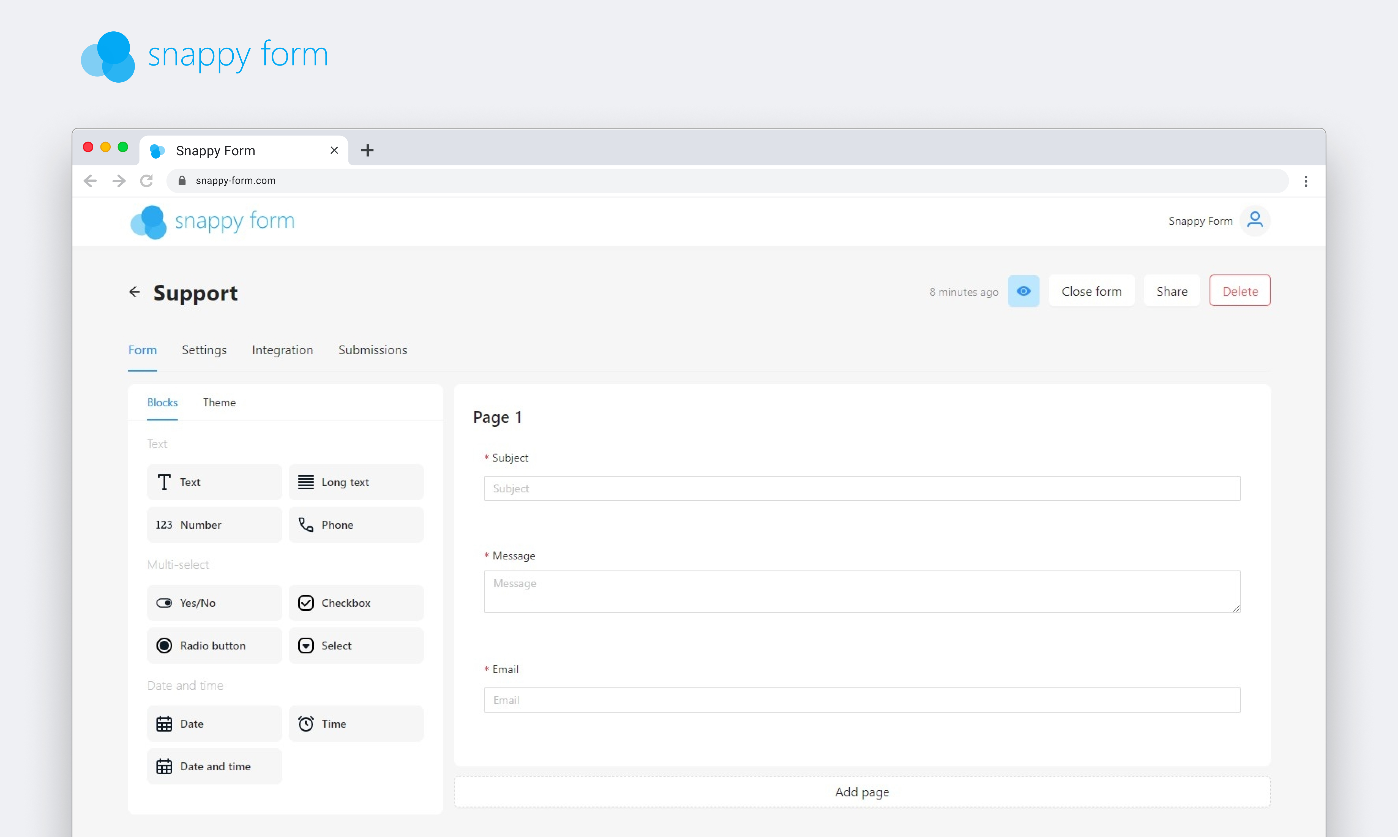Click the eye preview icon button
1398x837 pixels.
pyautogui.click(x=1023, y=291)
